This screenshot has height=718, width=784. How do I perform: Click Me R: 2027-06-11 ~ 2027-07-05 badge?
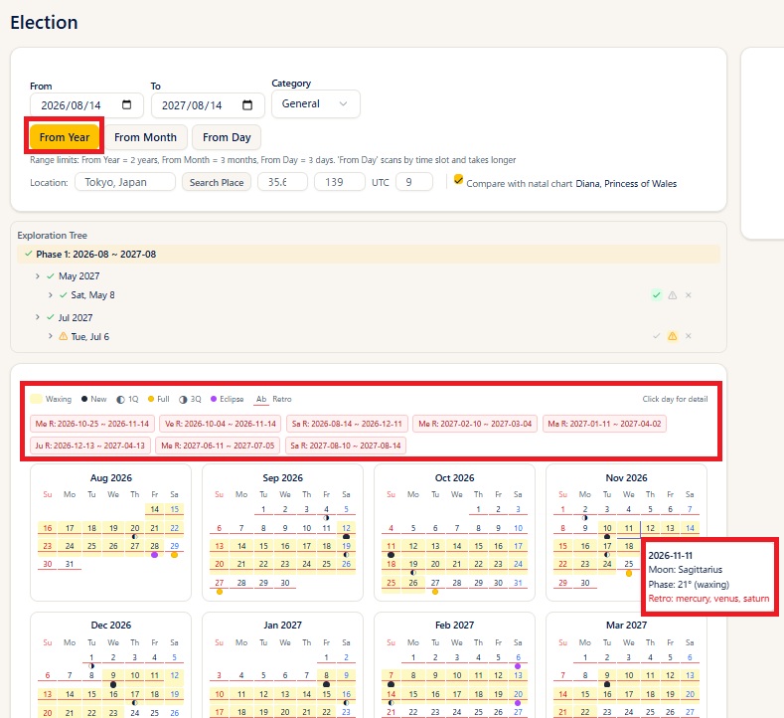coord(218,446)
